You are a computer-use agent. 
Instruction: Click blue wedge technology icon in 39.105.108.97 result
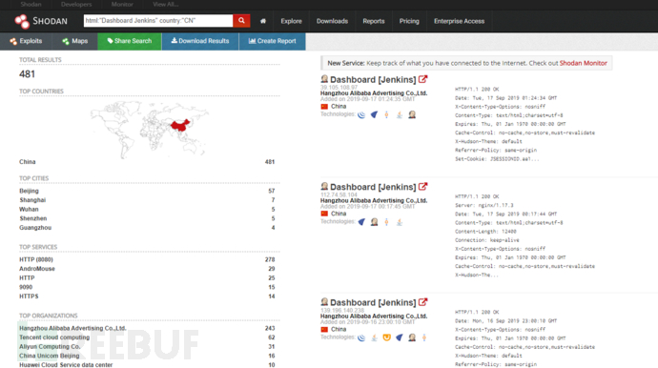point(374,114)
